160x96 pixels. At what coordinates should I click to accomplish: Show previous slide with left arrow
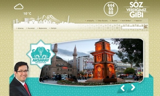pos(123,88)
